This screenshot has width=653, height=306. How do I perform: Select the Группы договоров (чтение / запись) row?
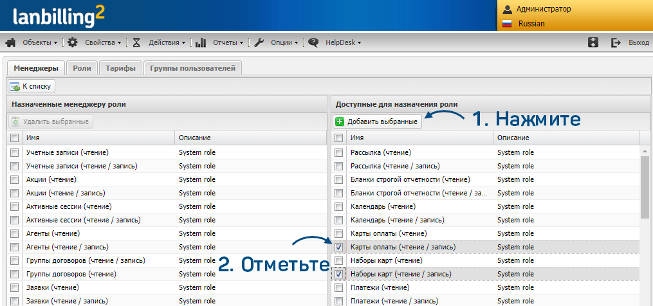pyautogui.click(x=167, y=260)
